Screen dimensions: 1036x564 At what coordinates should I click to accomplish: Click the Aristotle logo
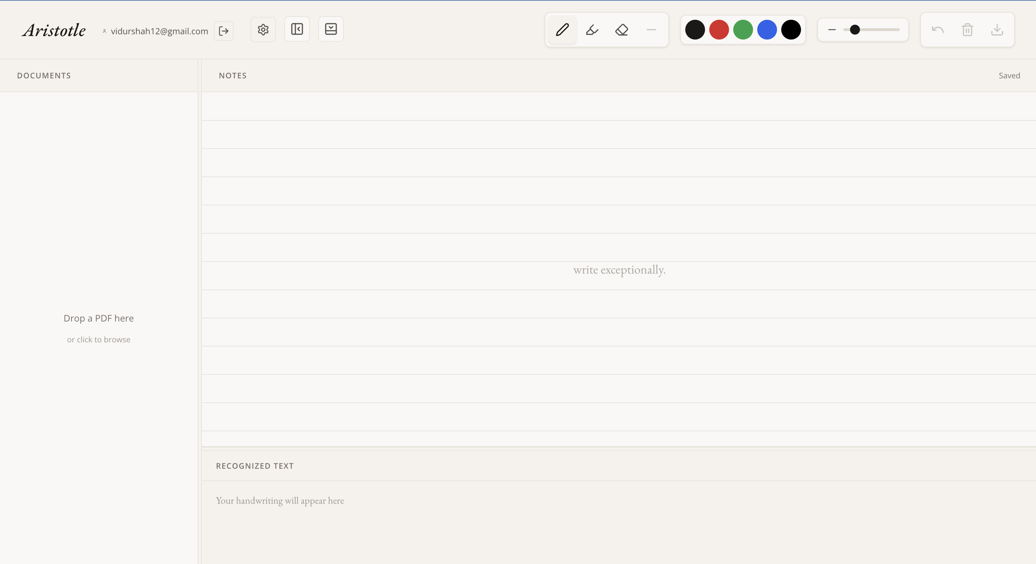point(54,31)
